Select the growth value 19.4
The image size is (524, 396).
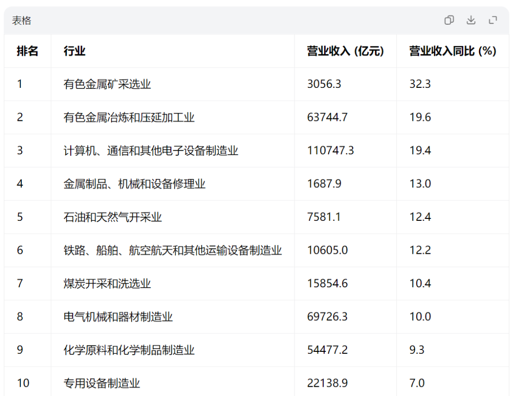(420, 150)
